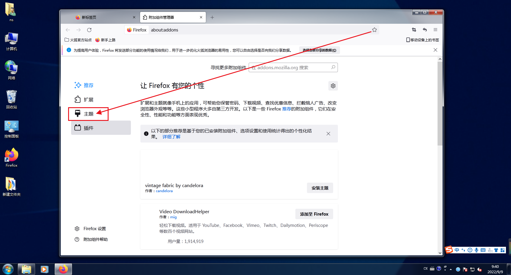
Task: Select the 回收站 recycle bin icon
Action: tap(12, 99)
